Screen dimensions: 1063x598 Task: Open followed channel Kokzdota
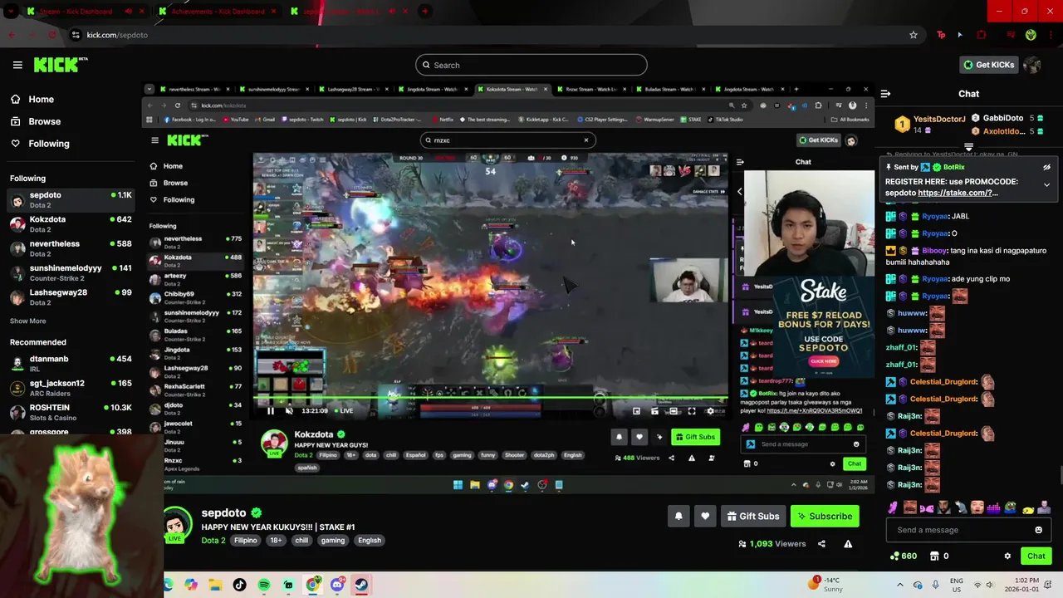click(71, 224)
